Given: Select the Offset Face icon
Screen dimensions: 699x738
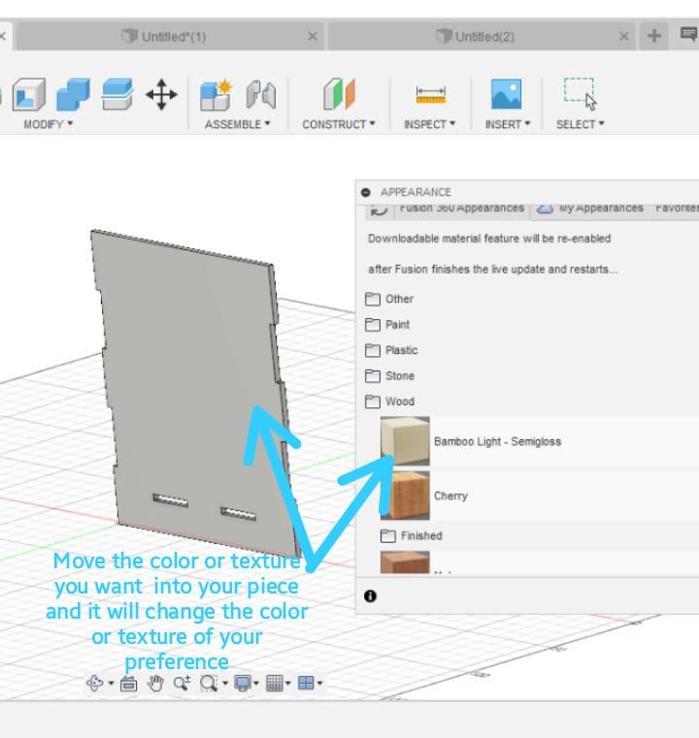Looking at the screenshot, I should click(117, 94).
